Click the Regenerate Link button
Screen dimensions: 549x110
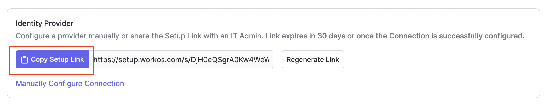coord(313,60)
